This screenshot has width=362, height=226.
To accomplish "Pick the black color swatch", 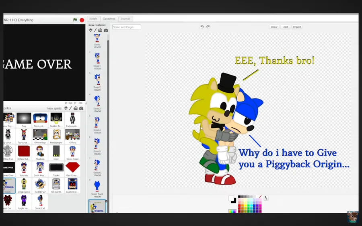I will 239,197.
